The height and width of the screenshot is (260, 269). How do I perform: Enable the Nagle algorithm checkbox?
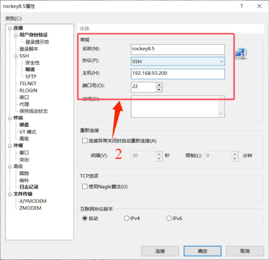84,186
